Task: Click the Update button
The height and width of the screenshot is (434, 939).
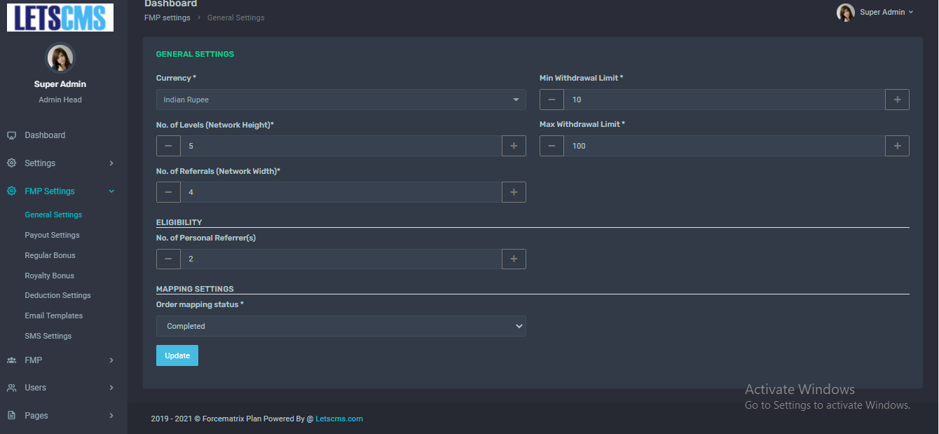Action: tap(177, 355)
